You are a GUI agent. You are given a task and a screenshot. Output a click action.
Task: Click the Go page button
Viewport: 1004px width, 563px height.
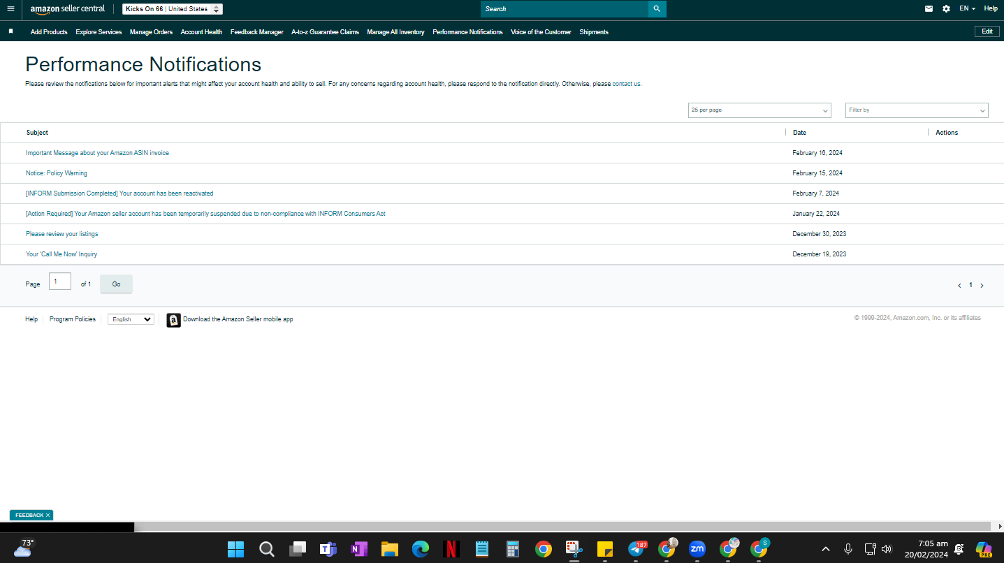[116, 284]
